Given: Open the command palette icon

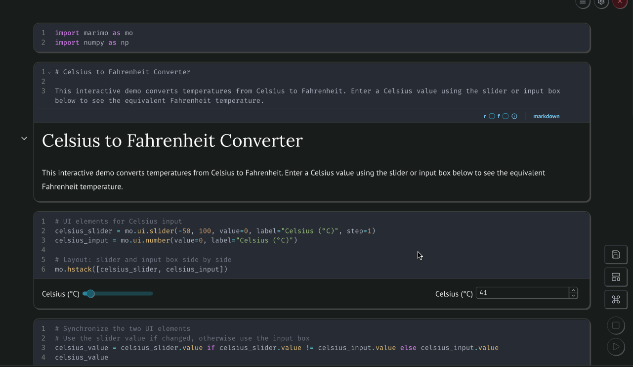Looking at the screenshot, I should (x=616, y=299).
